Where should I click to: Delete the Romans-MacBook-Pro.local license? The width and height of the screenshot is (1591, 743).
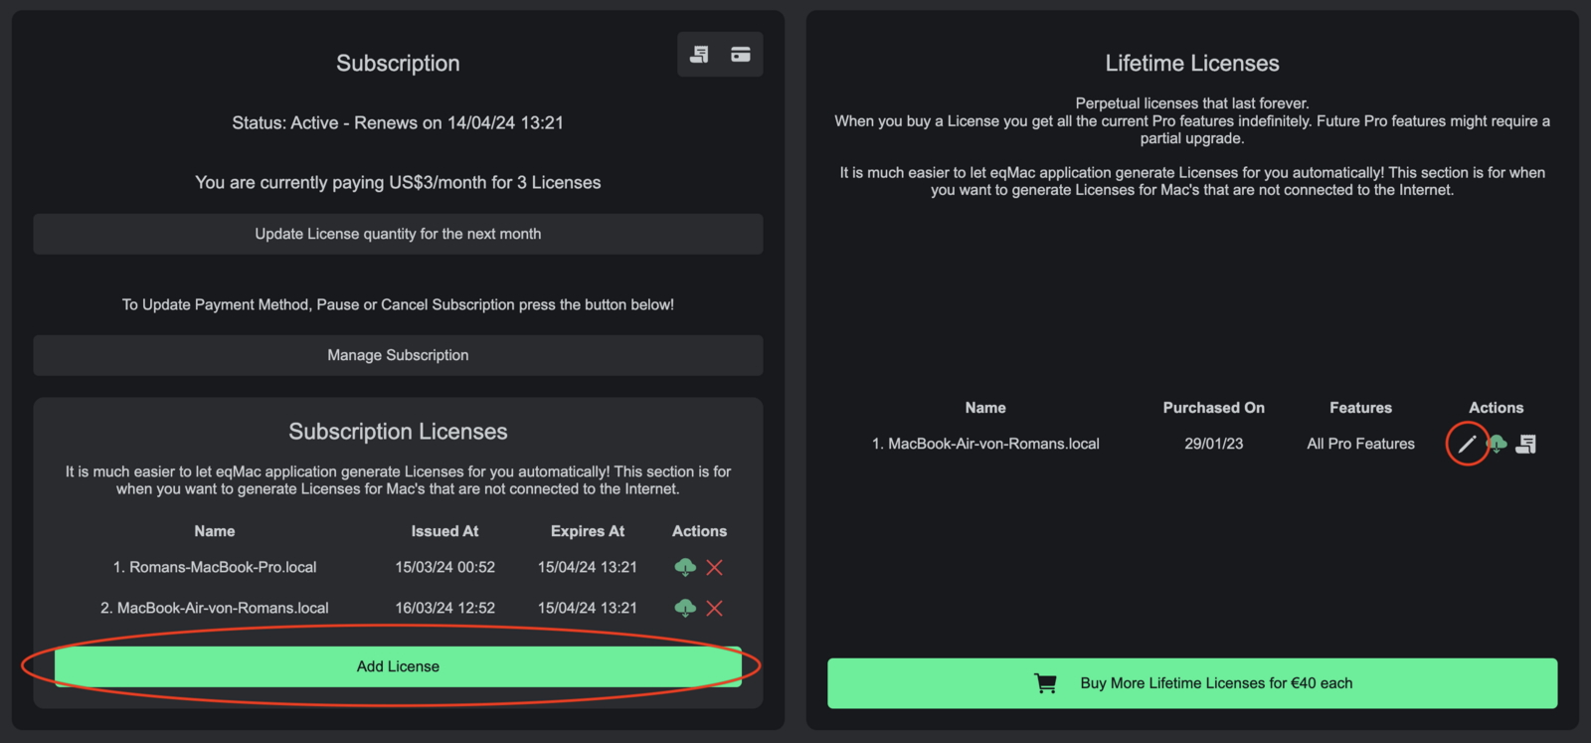coord(714,567)
